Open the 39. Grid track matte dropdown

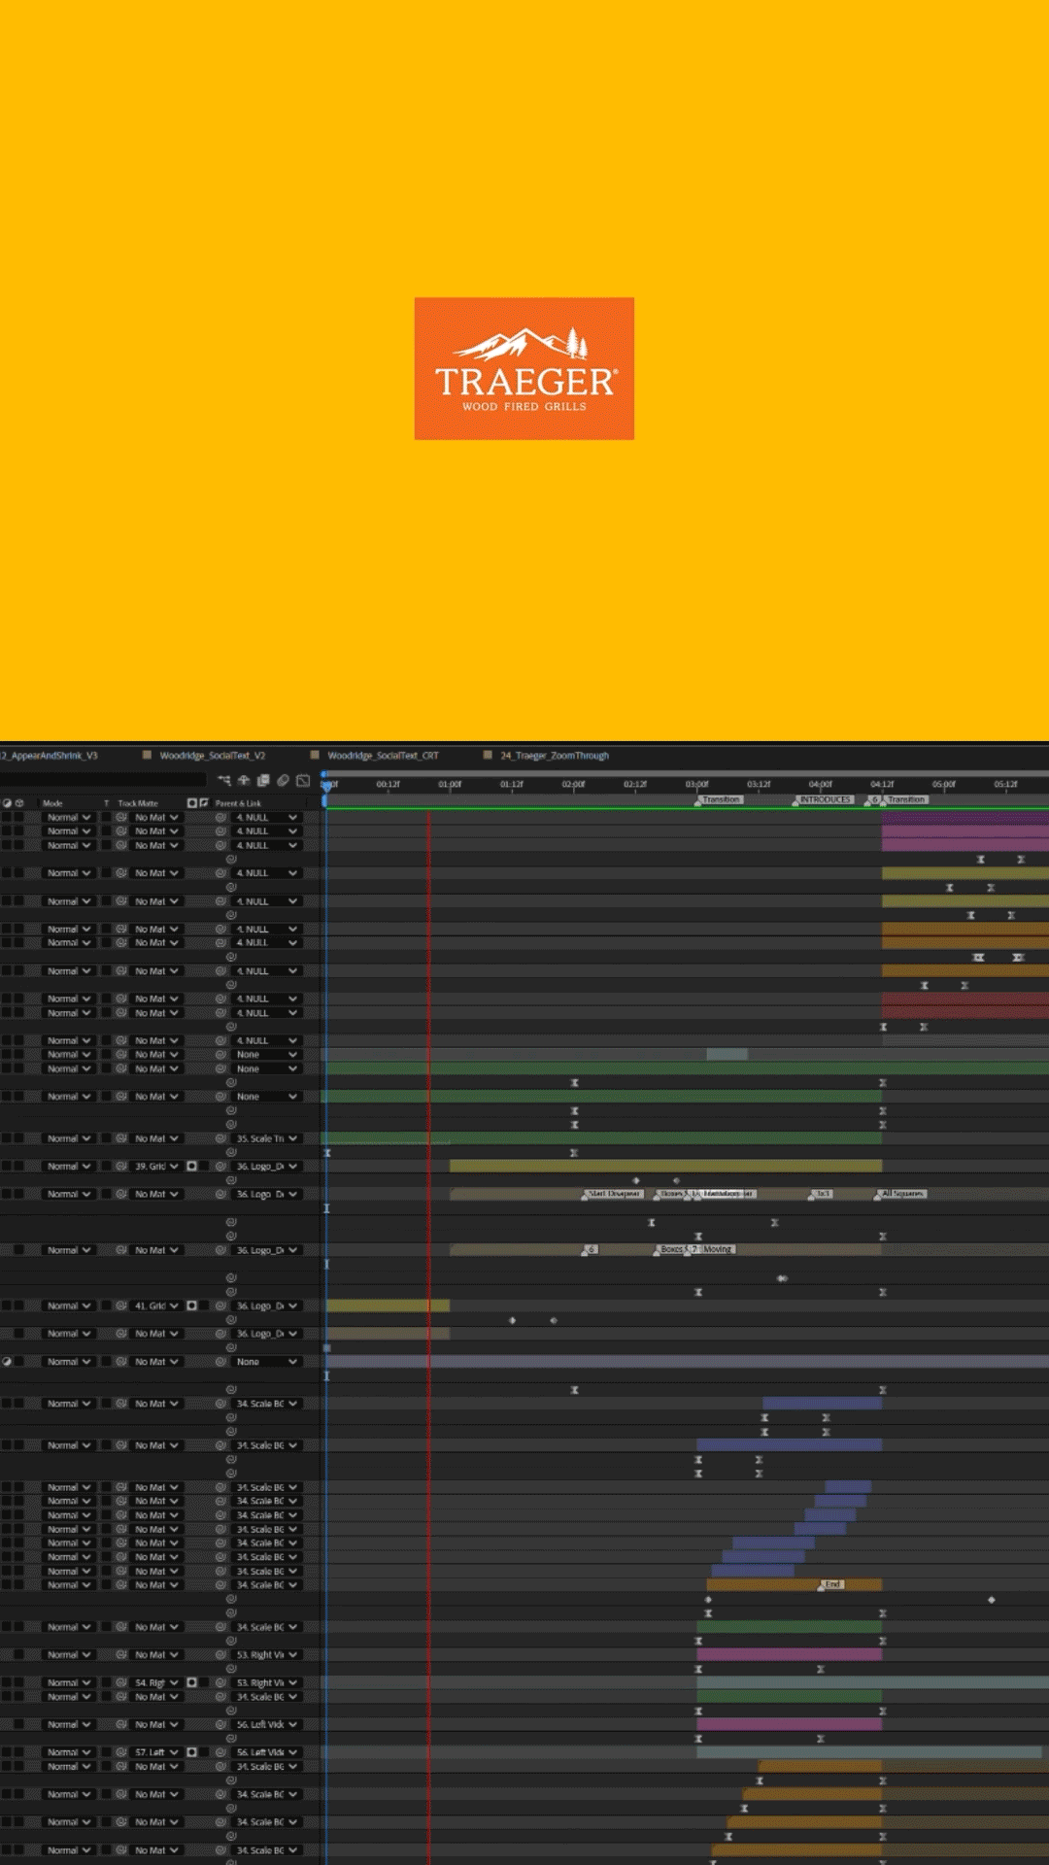click(155, 1167)
